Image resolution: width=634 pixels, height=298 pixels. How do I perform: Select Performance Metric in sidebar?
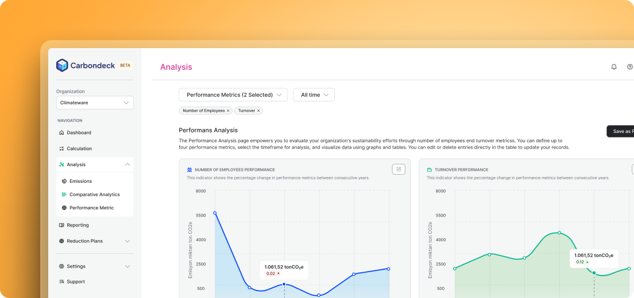coord(91,208)
